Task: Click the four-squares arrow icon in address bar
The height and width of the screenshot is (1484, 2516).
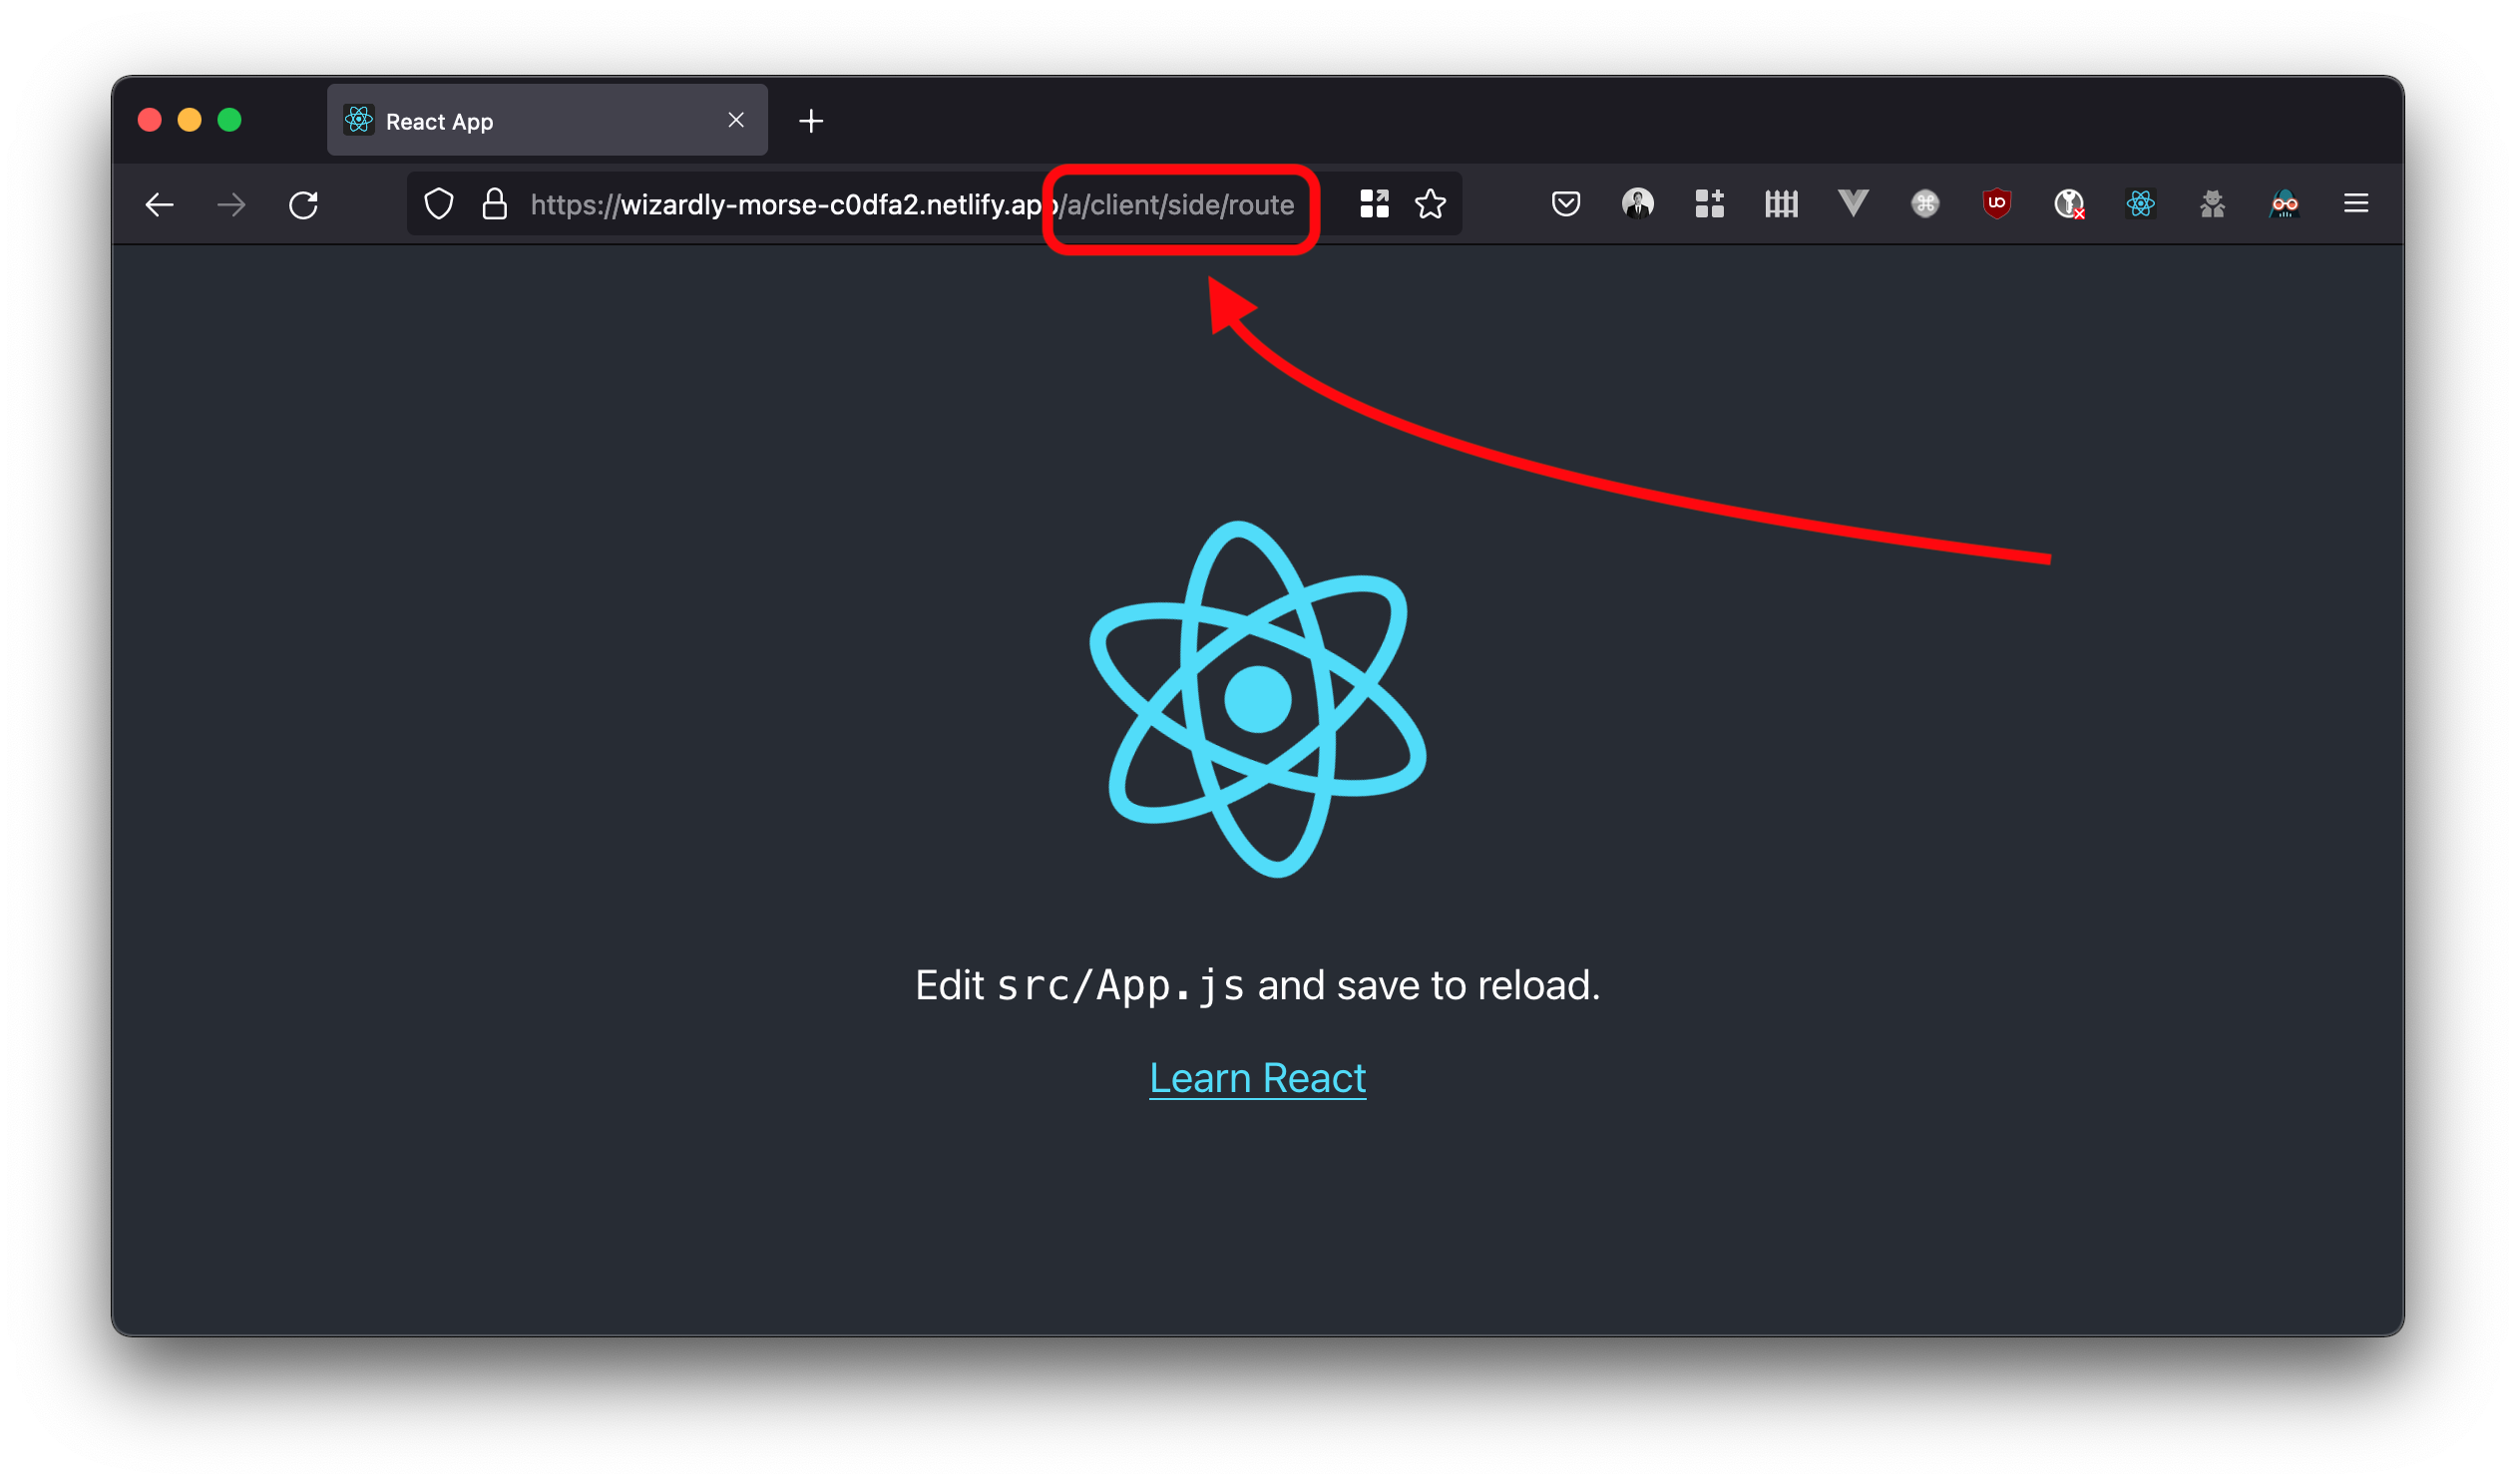Action: [x=1374, y=204]
